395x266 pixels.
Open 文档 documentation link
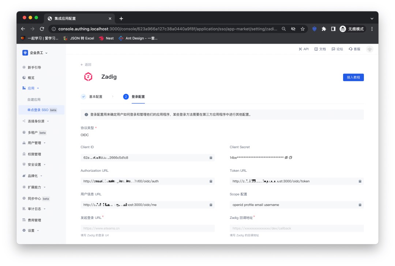point(320,49)
